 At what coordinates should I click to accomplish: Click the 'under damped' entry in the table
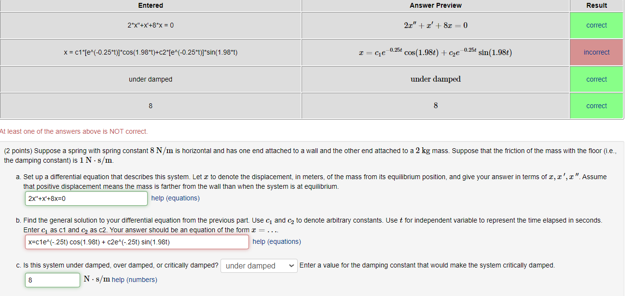[x=151, y=79]
